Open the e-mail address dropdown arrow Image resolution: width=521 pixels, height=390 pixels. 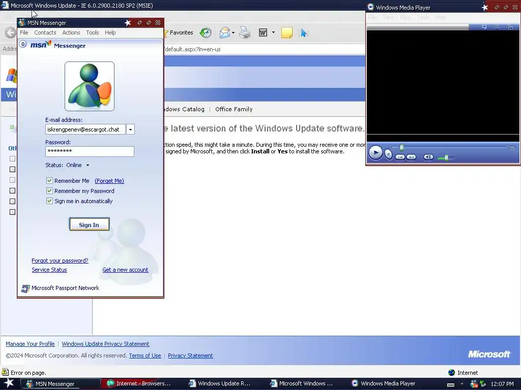pos(131,129)
